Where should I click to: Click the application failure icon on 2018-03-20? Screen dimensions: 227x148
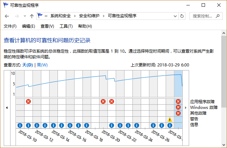point(103,101)
